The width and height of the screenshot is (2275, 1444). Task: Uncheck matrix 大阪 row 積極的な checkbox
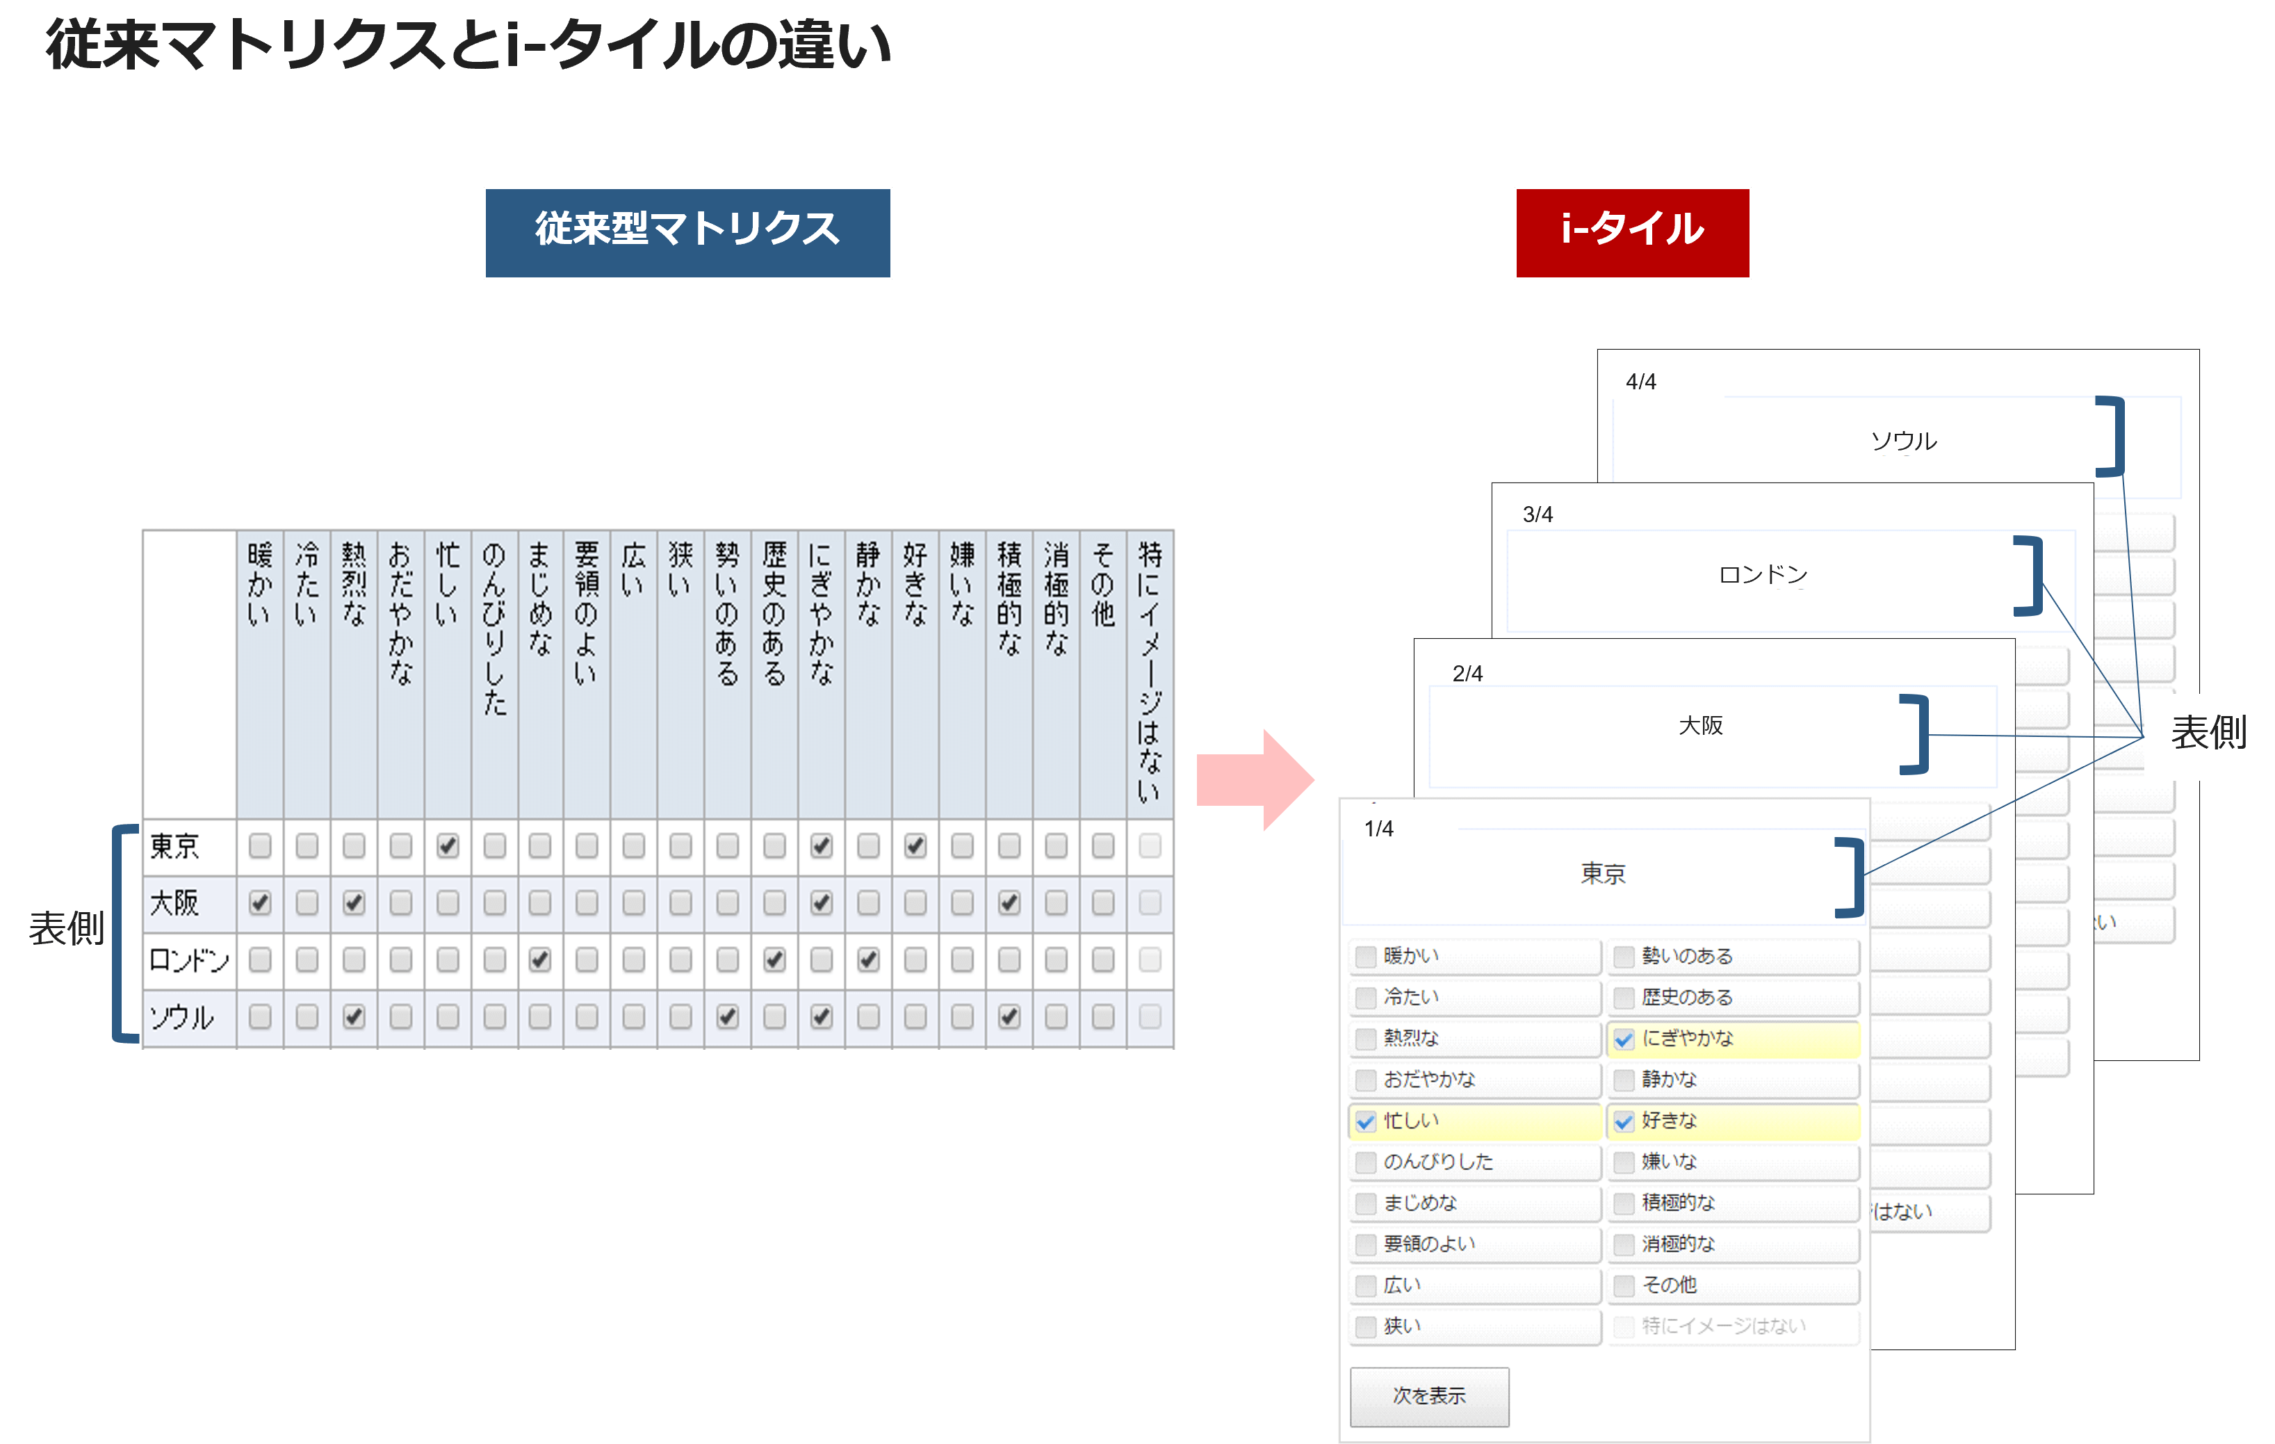coord(1009,903)
